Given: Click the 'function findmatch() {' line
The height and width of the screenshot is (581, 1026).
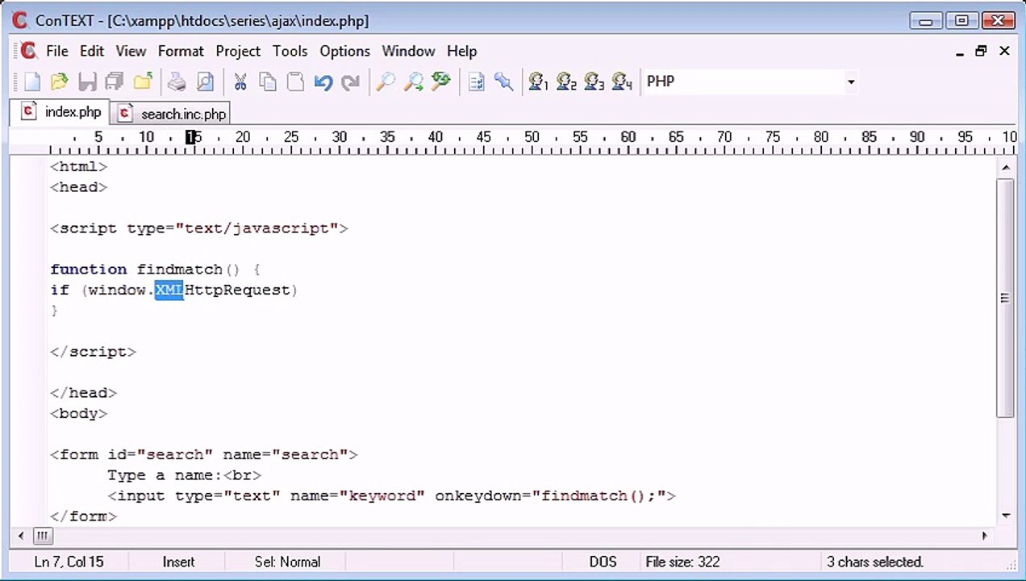Looking at the screenshot, I should point(155,270).
